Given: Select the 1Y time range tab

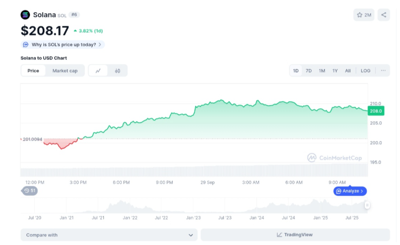Looking at the screenshot, I should pos(335,70).
